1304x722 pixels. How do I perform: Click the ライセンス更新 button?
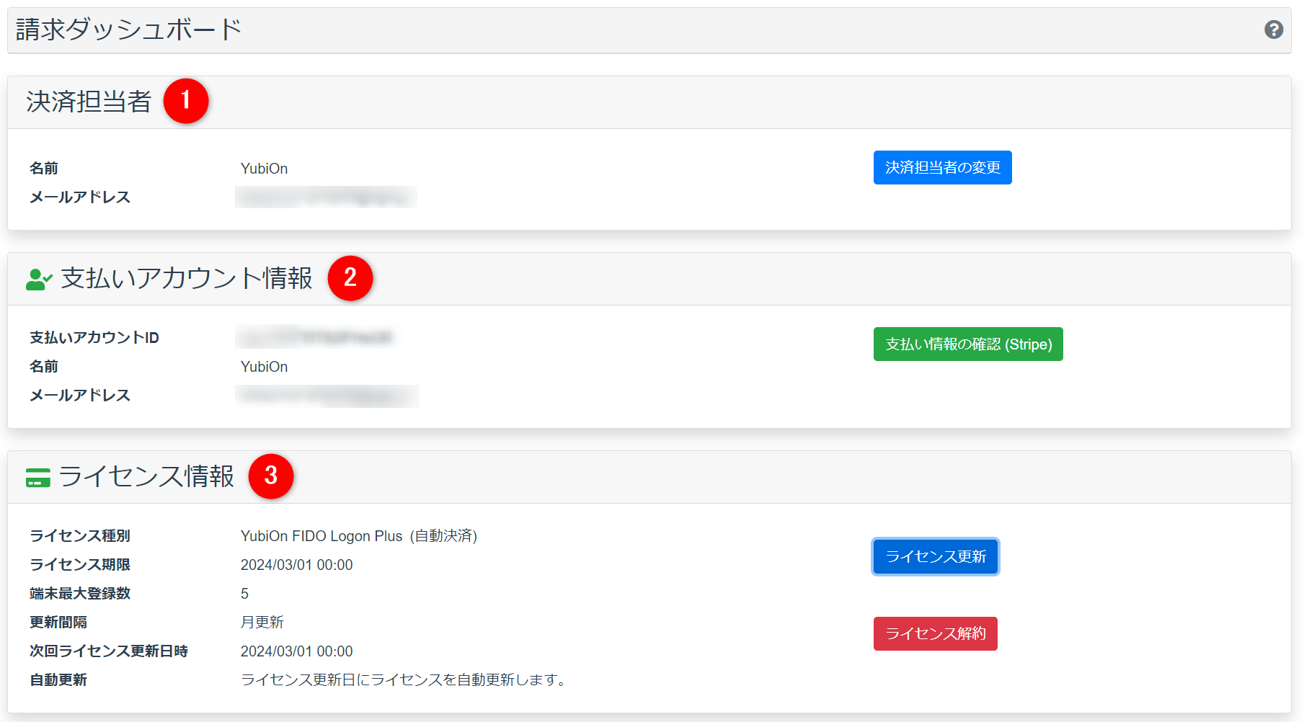coord(935,557)
